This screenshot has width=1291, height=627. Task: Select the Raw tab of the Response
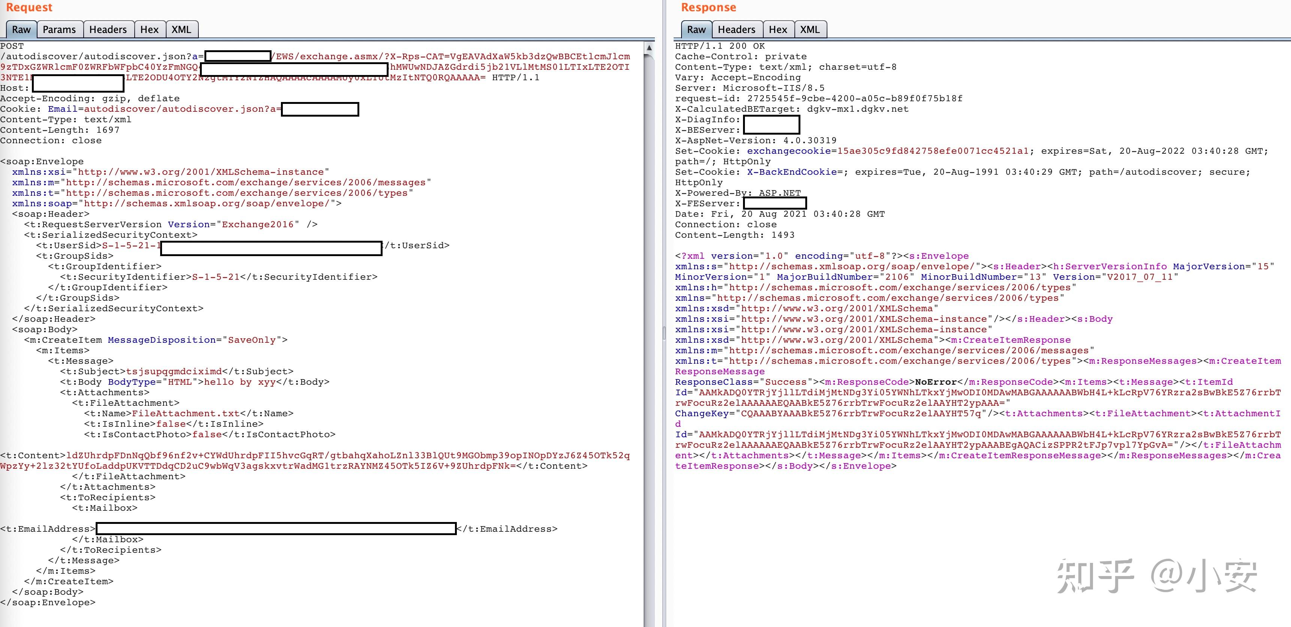coord(696,29)
